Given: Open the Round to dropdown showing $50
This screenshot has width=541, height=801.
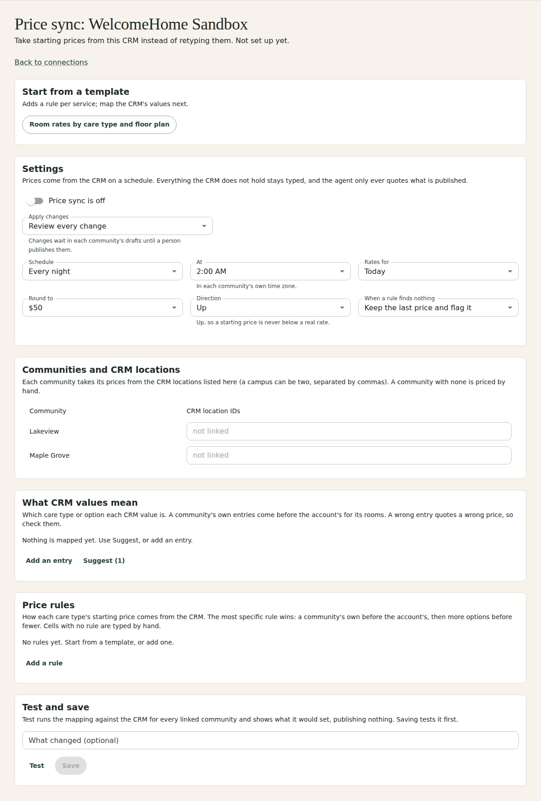Looking at the screenshot, I should pos(103,308).
